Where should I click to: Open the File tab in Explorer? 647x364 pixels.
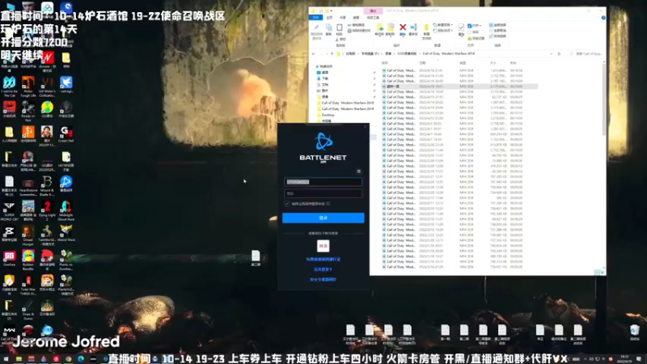316,18
